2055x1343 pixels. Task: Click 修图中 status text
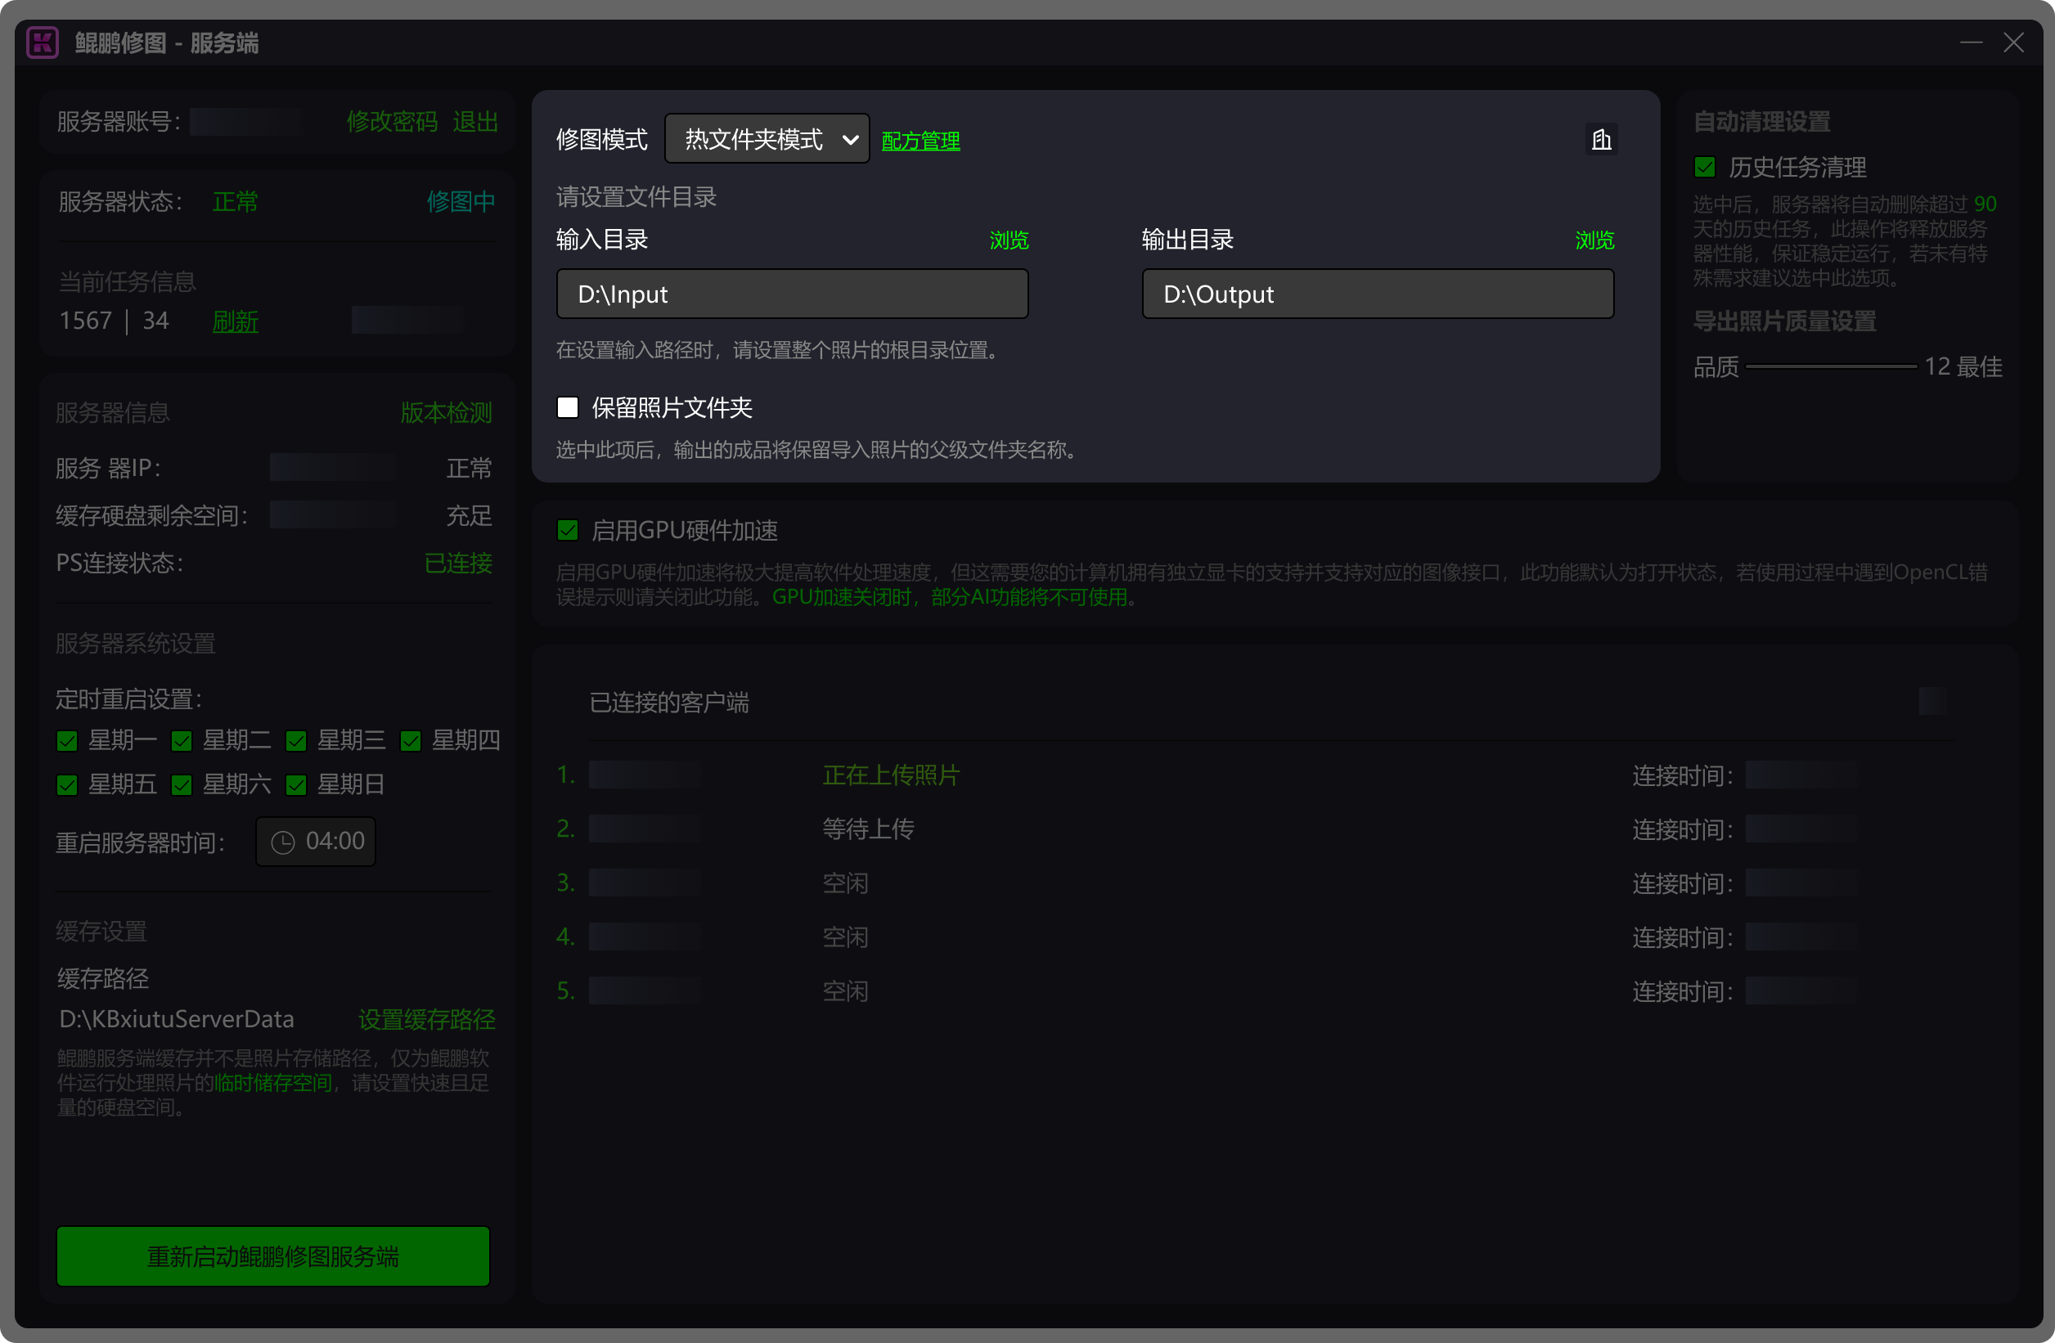[461, 202]
